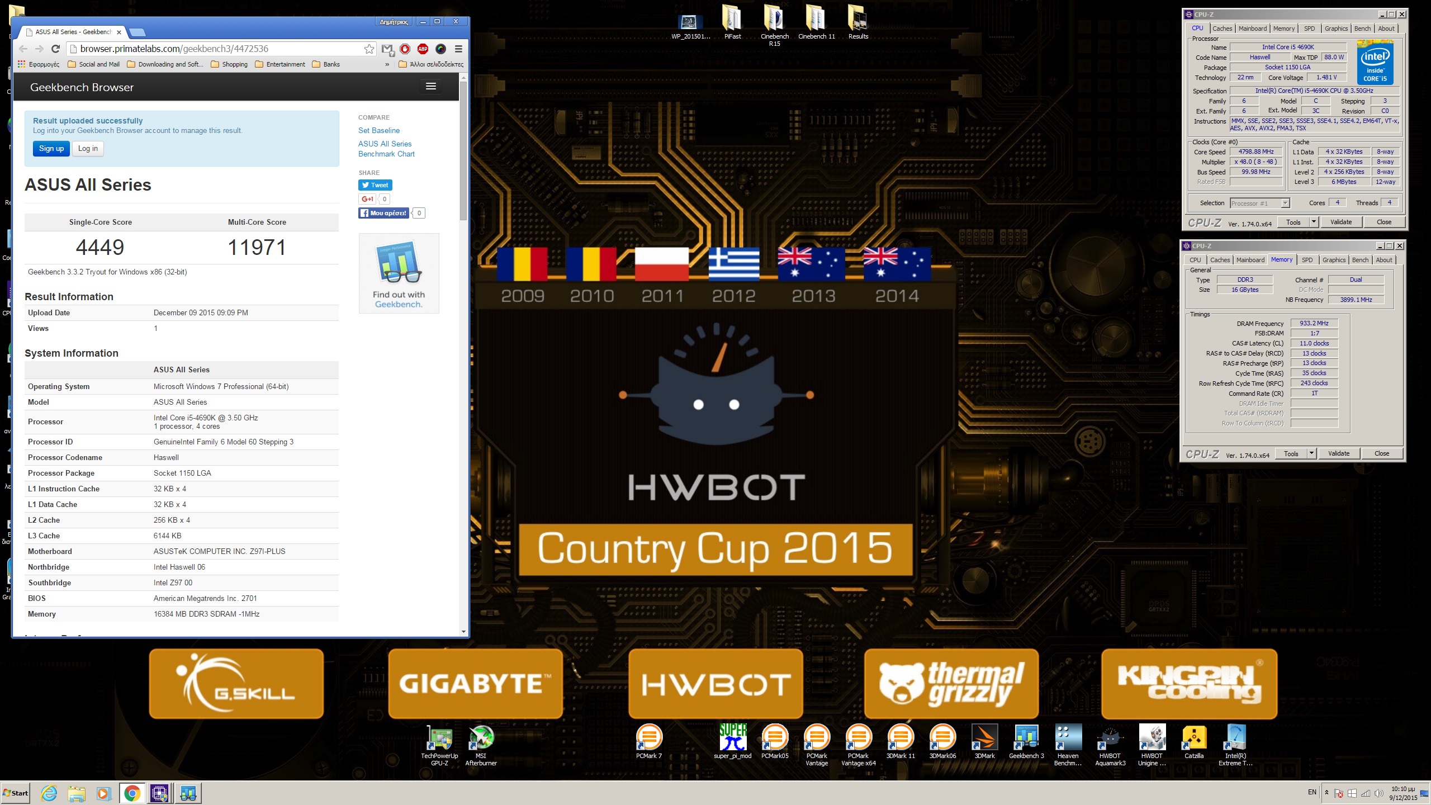Open the Bench tab in lower CPU-Z
Screen dimensions: 1431x805
(x=1360, y=260)
